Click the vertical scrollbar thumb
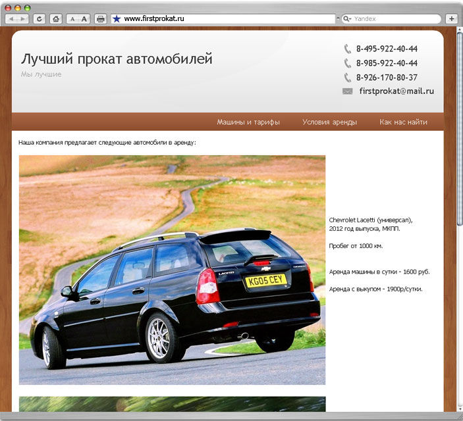The height and width of the screenshot is (421, 463). pos(460,128)
